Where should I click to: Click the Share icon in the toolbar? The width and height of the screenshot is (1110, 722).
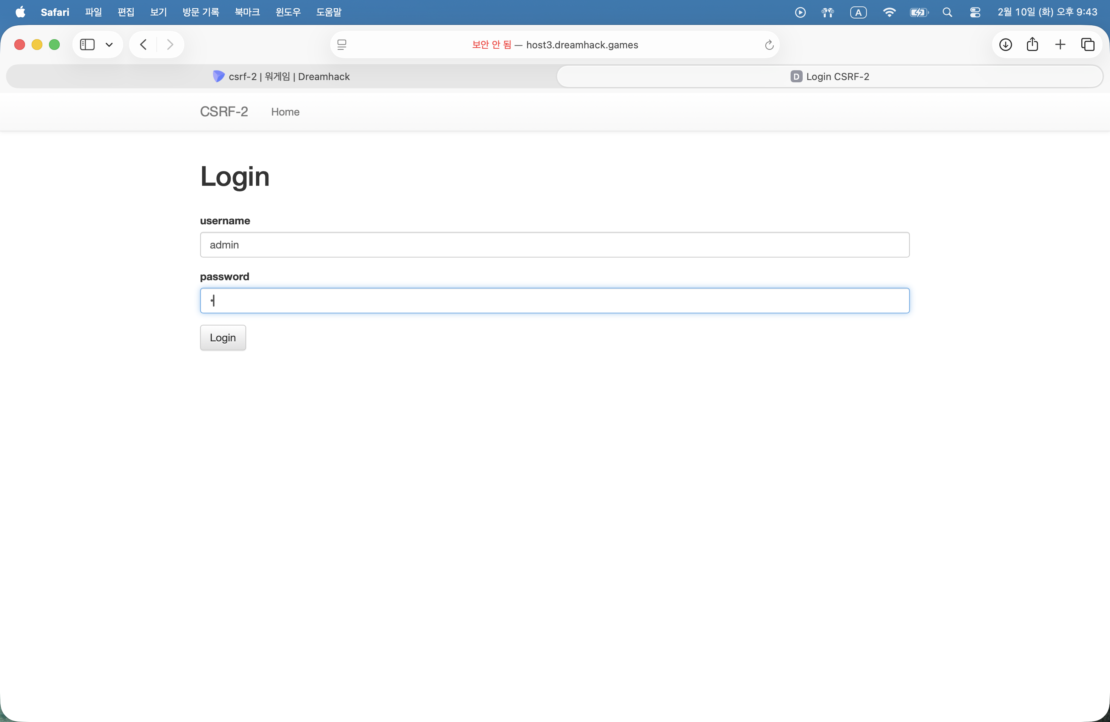[x=1033, y=45]
